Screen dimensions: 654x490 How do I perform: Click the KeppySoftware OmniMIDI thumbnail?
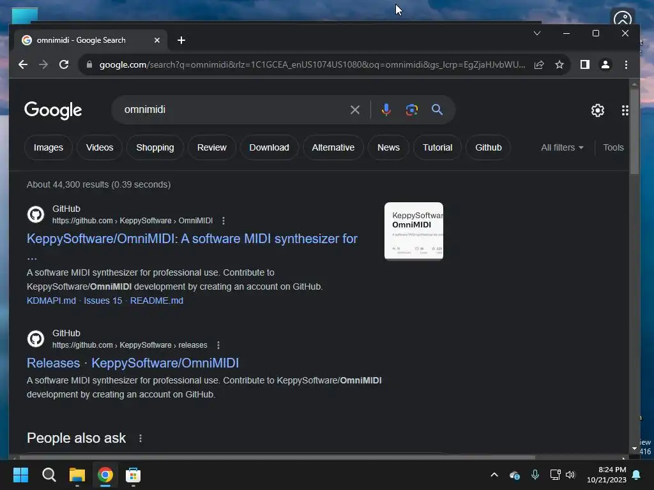414,231
